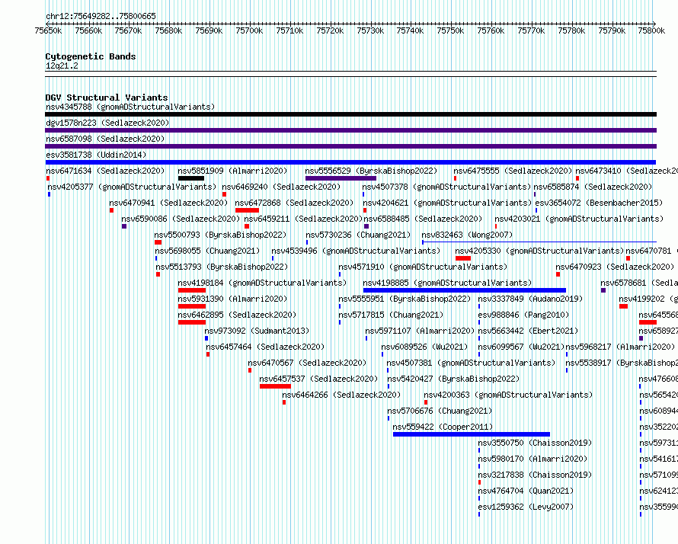Select the nsv6471634 (Sedlazeck2020) label
Viewport: 678px width, 544px height.
[x=105, y=171]
